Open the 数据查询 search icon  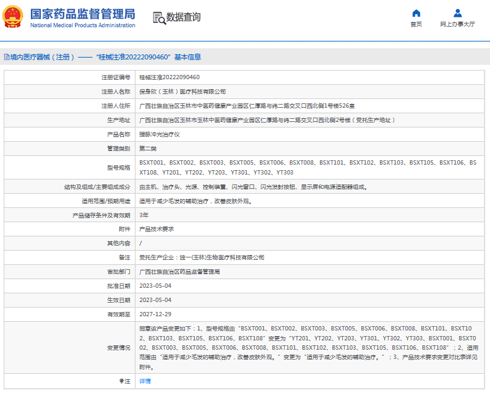pos(159,18)
